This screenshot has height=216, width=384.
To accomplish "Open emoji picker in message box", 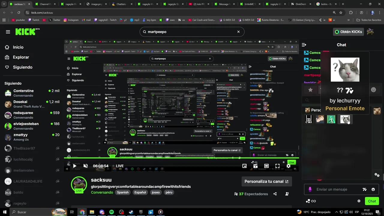I will (373, 189).
